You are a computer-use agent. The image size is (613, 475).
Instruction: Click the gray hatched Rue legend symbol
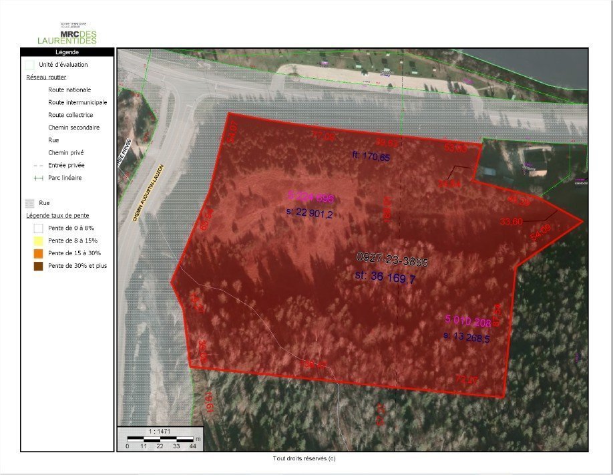coord(29,202)
